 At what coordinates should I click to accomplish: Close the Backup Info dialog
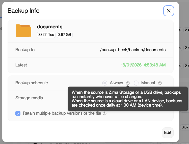tap(169, 11)
